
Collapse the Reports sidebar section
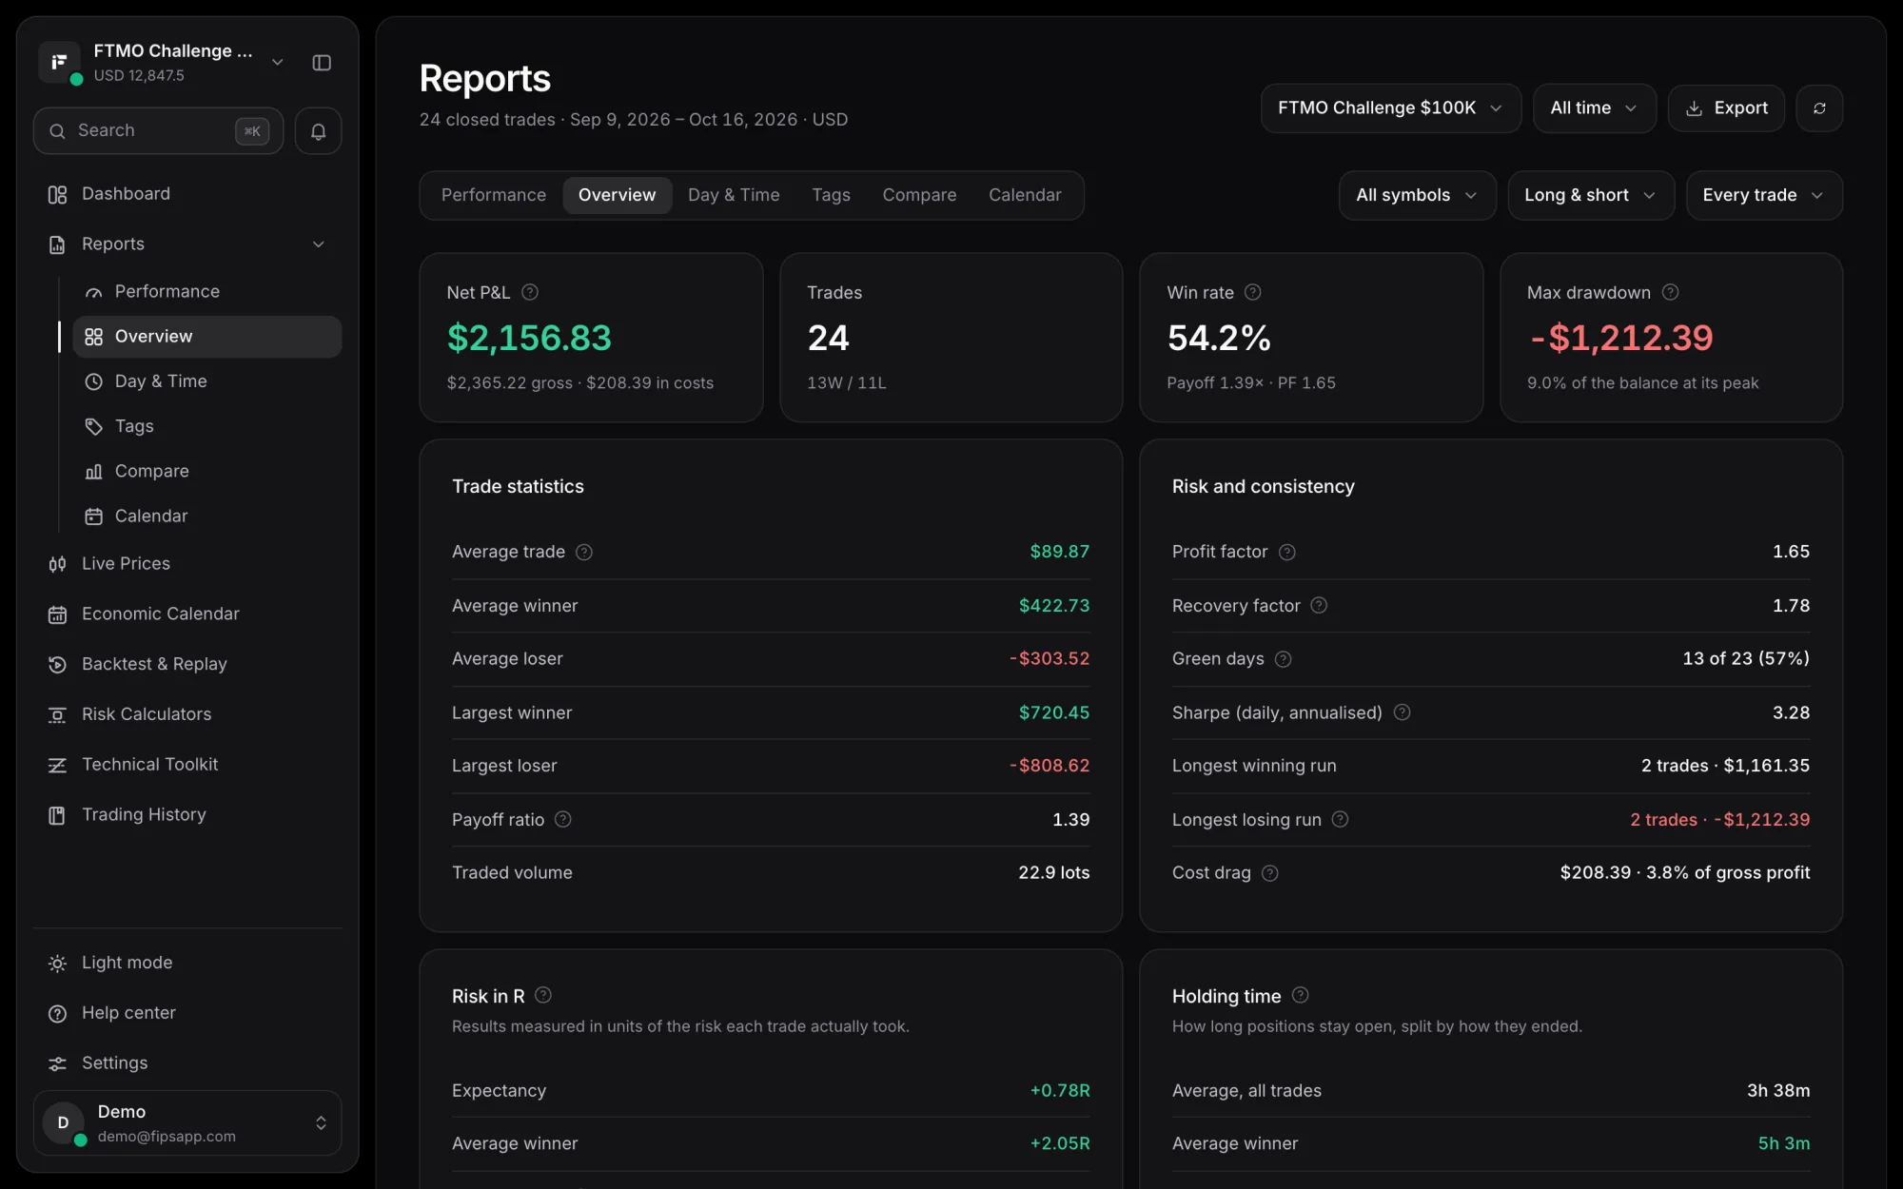(x=319, y=244)
